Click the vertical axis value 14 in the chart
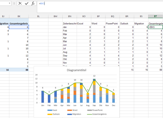The image size is (163, 118). pos(36,75)
